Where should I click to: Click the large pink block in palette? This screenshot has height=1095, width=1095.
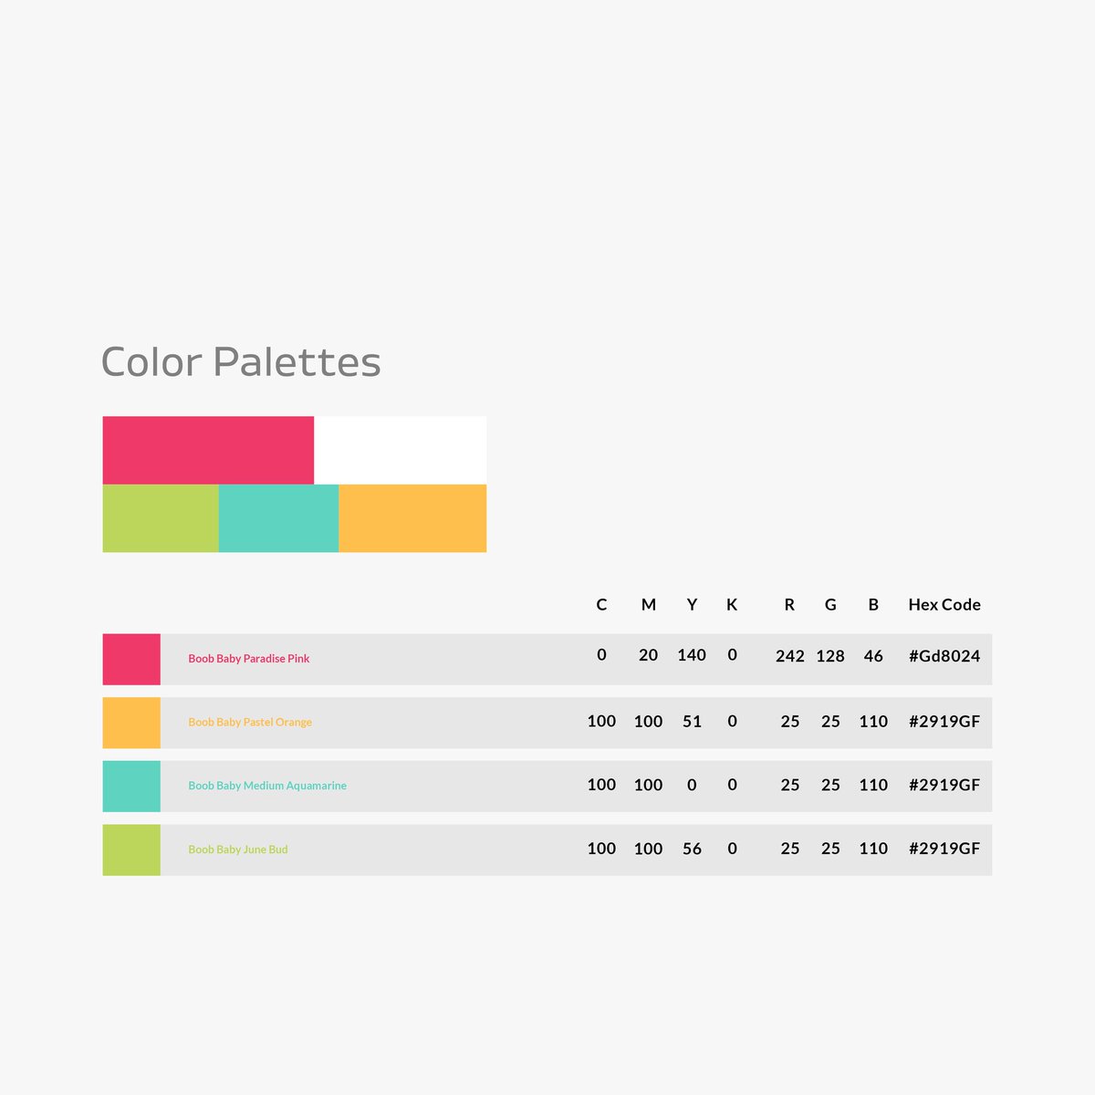208,450
